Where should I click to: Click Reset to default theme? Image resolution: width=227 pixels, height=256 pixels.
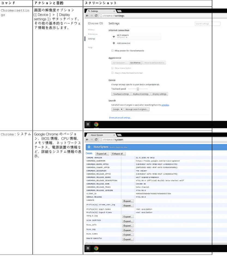point(154,63)
